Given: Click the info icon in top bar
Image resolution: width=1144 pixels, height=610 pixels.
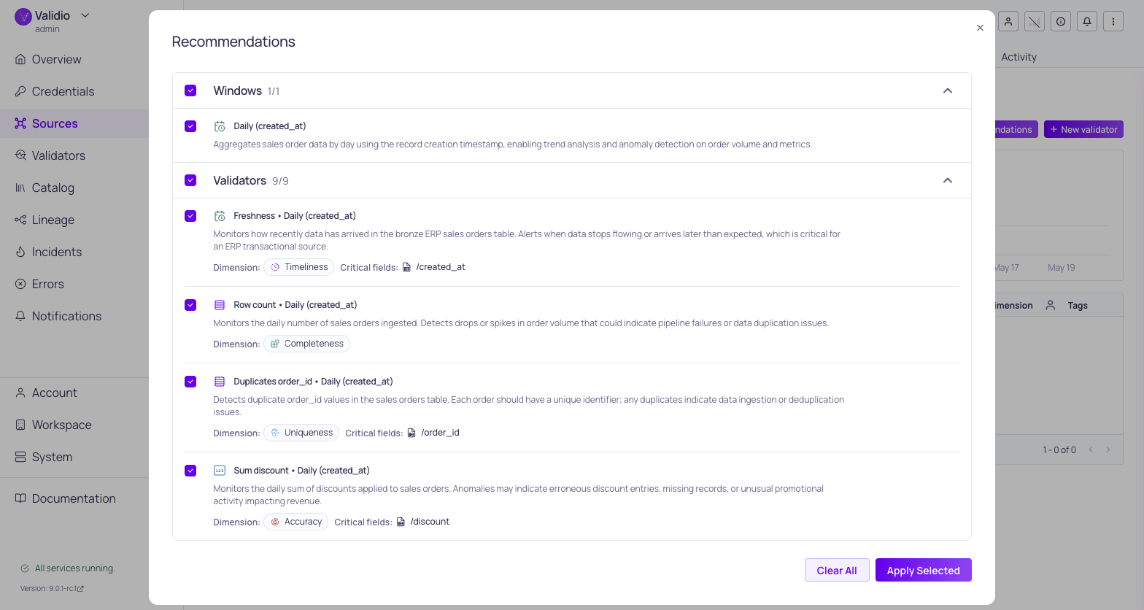Looking at the screenshot, I should (x=1061, y=21).
